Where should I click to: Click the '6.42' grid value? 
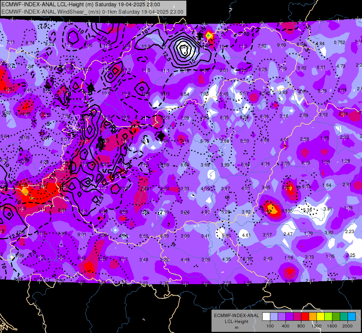pos(82,258)
